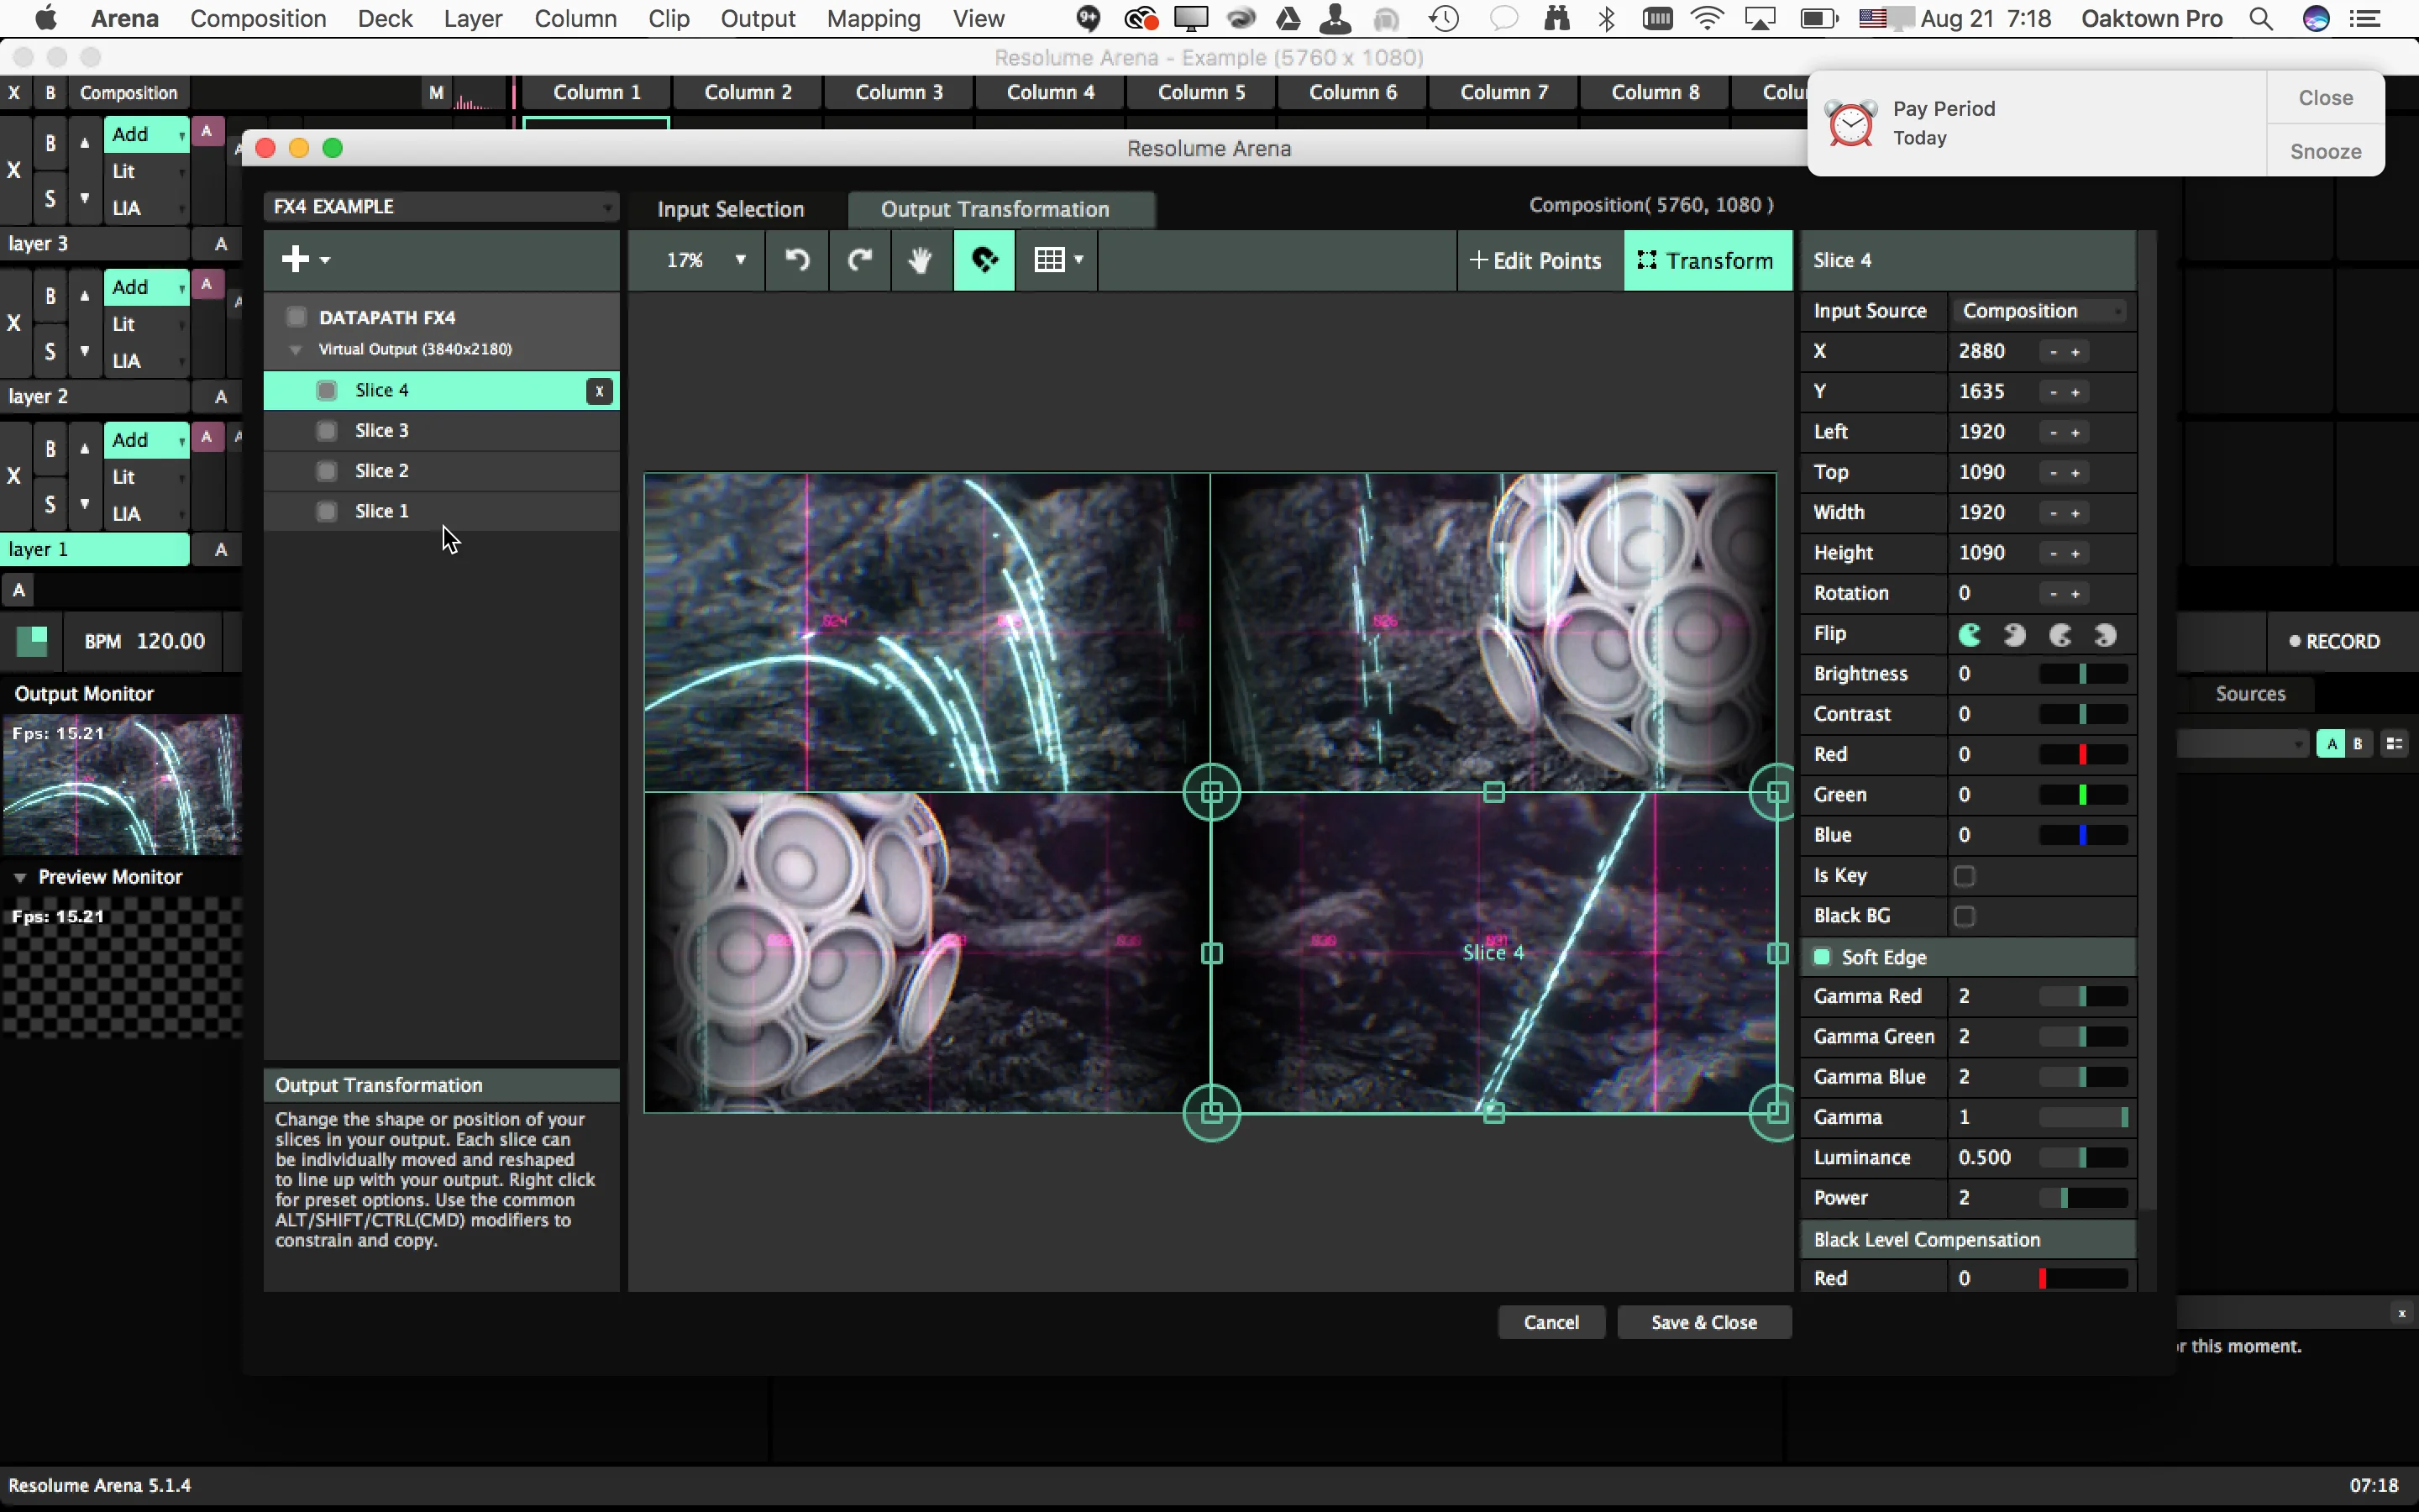Click Save & Close button
The height and width of the screenshot is (1512, 2419).
coord(1703,1322)
